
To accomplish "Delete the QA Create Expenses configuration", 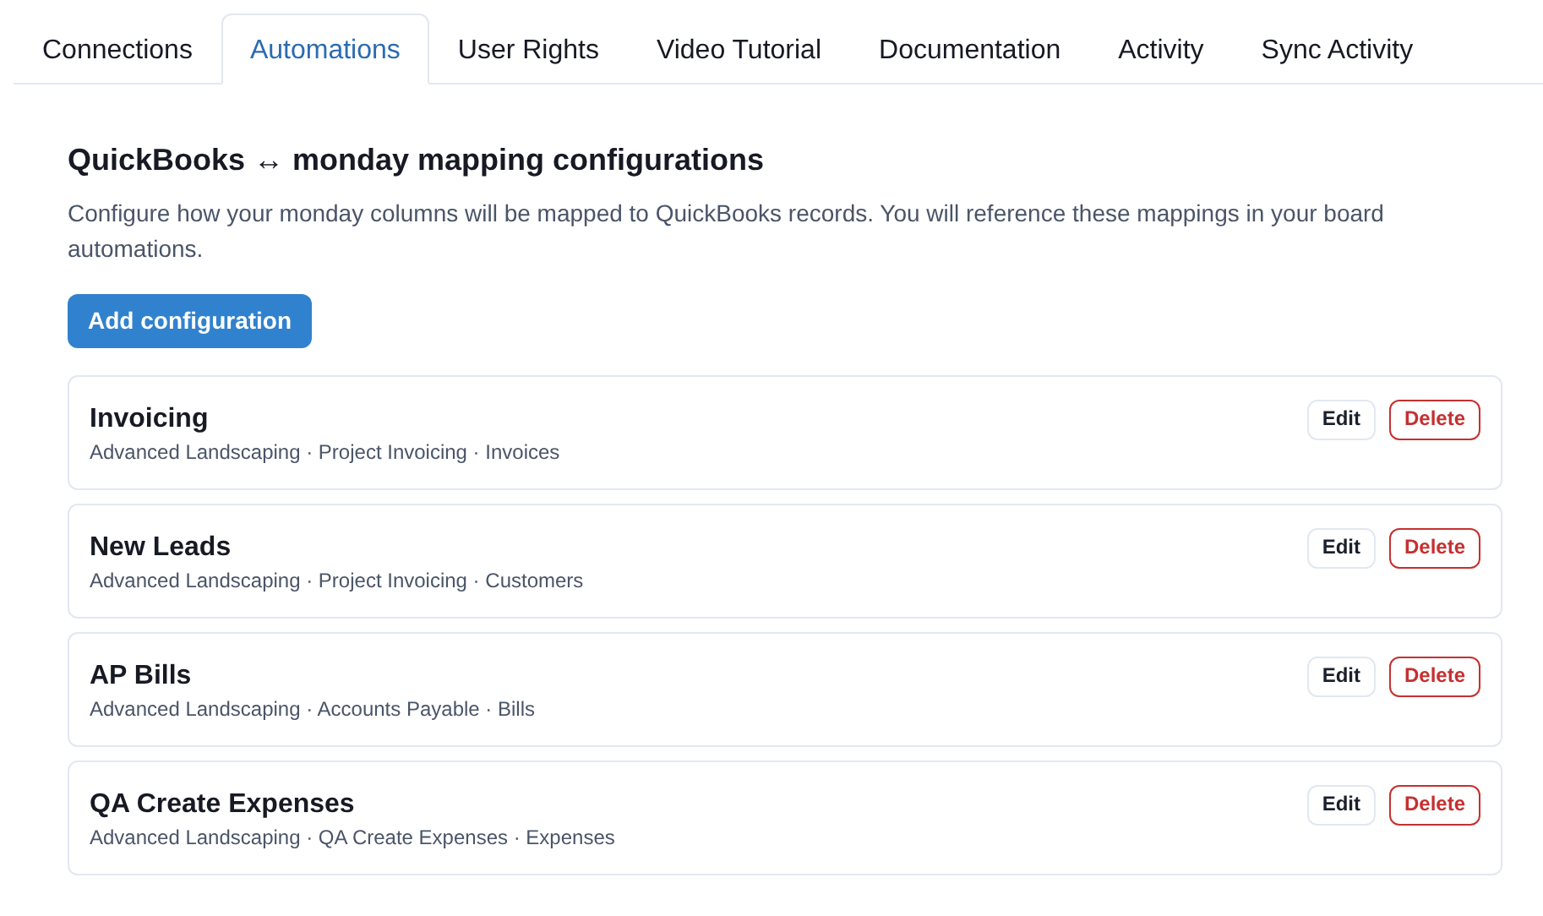I will click(x=1434, y=805).
